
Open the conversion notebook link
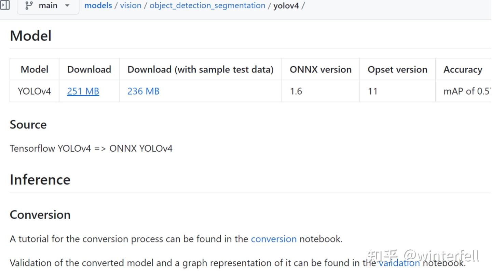pyautogui.click(x=274, y=239)
